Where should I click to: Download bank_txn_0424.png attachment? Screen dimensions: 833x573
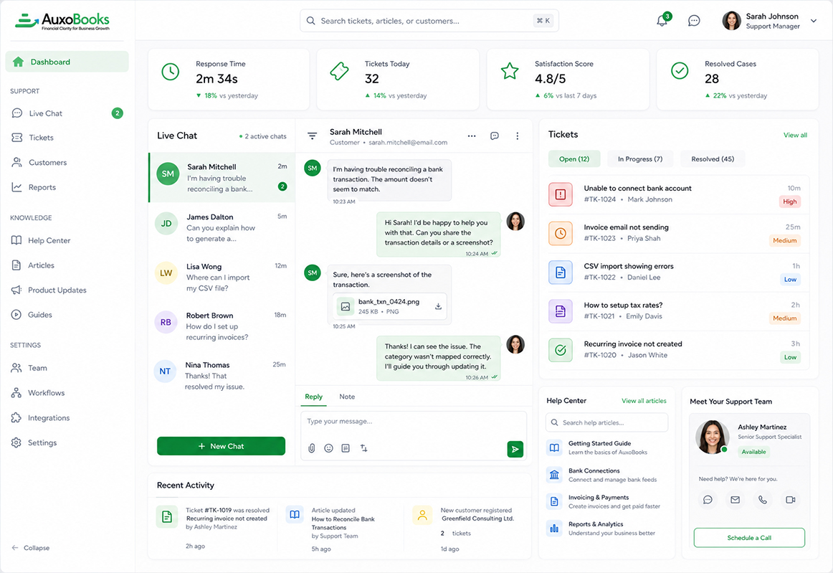coord(438,306)
